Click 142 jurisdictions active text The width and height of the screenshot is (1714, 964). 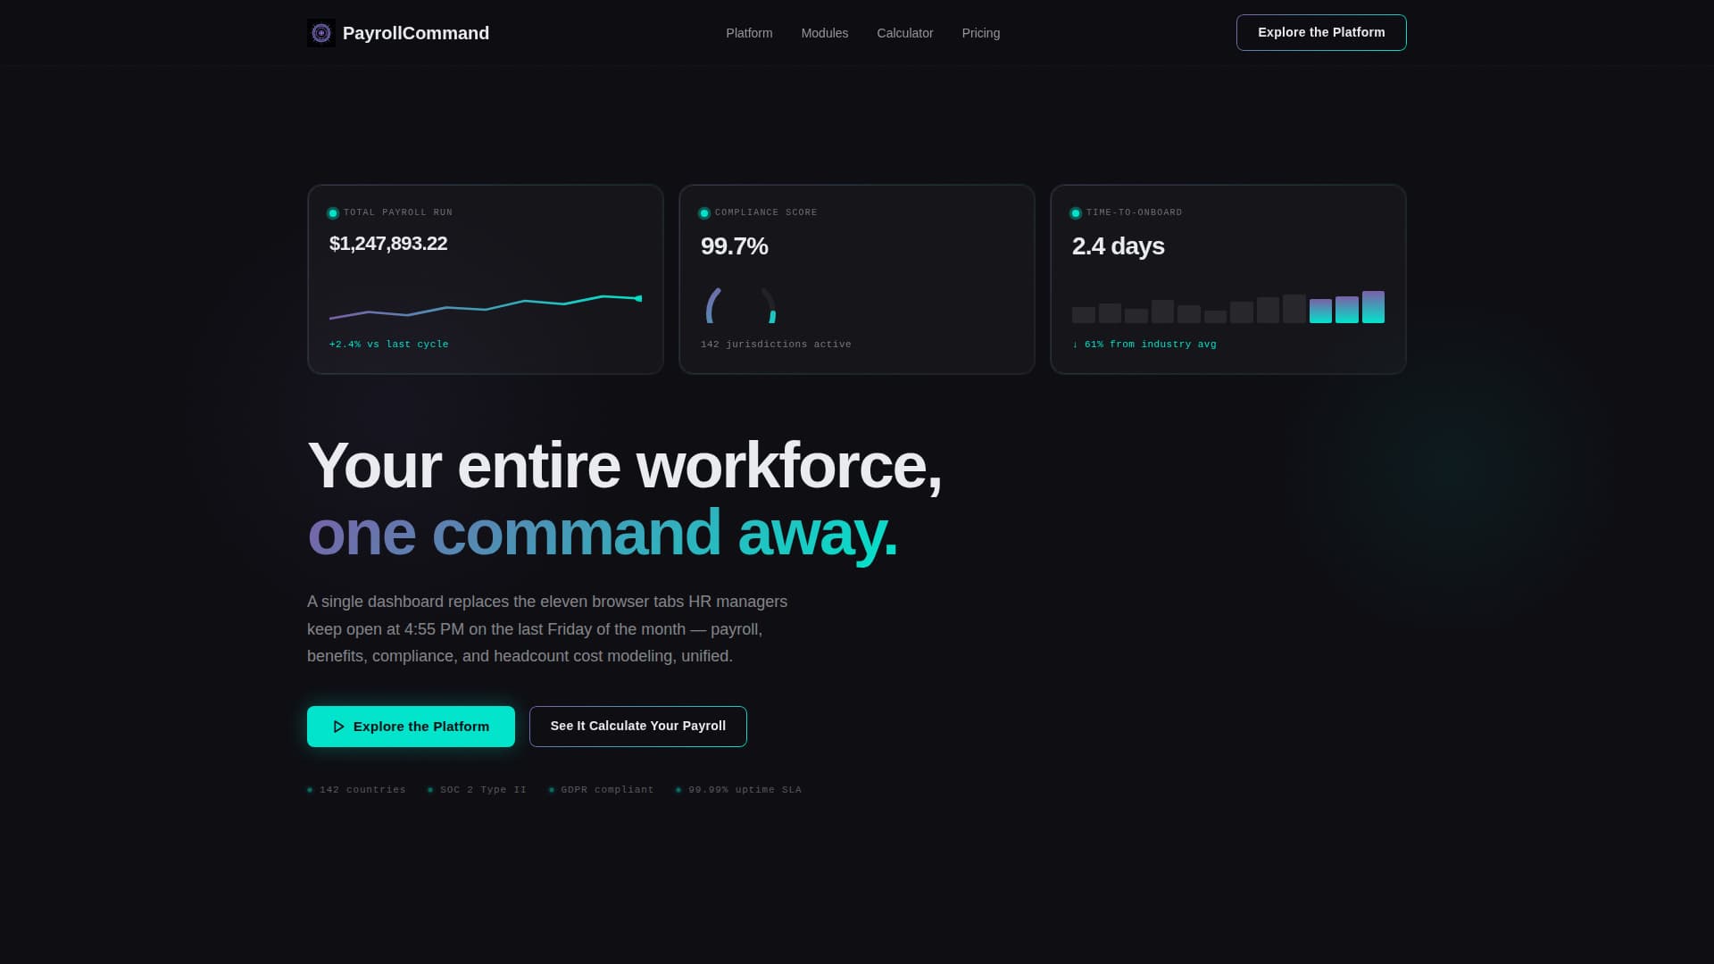coord(776,345)
